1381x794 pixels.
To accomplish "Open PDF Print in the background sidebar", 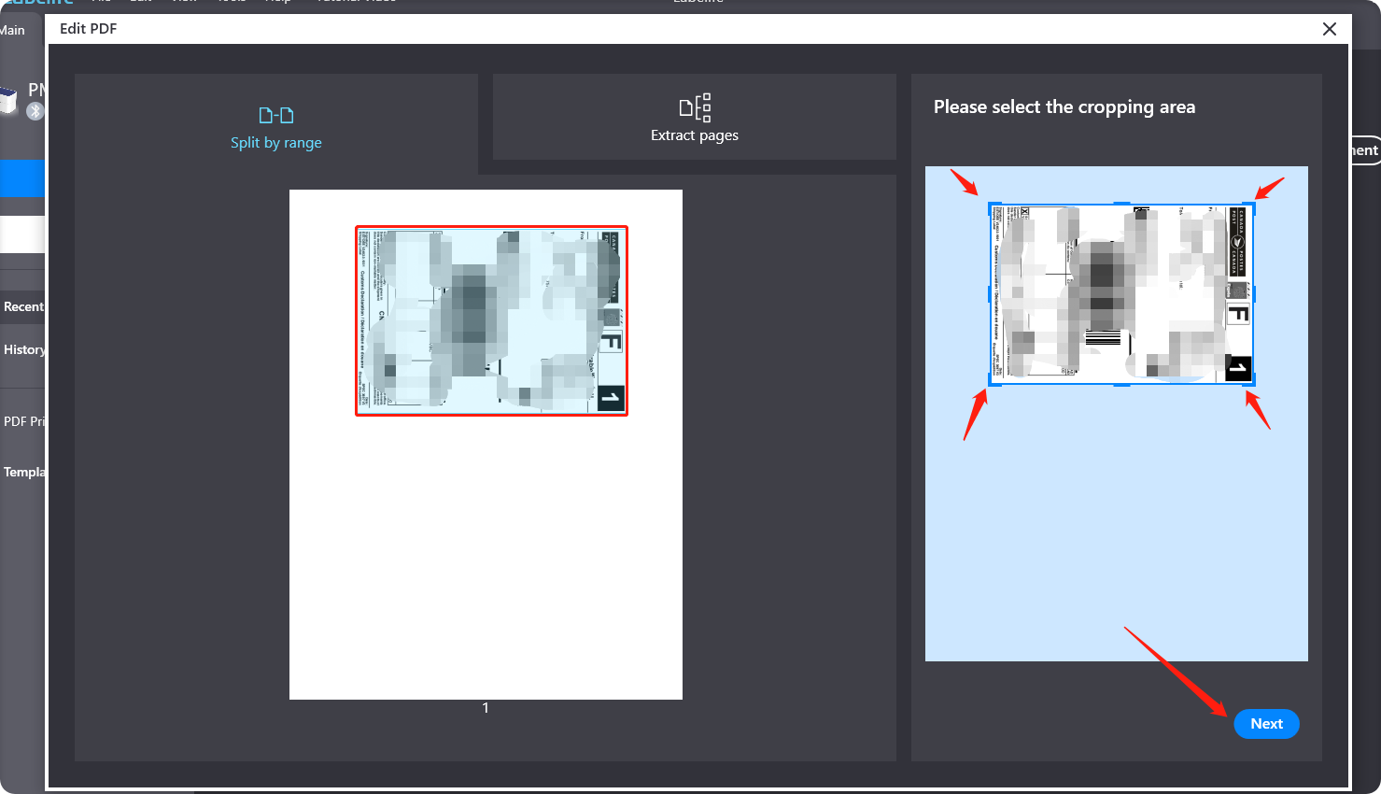I will click(x=22, y=421).
